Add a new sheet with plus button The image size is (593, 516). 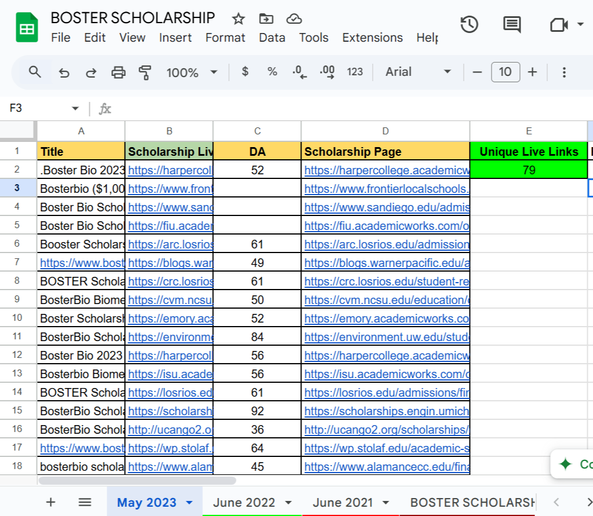51,502
